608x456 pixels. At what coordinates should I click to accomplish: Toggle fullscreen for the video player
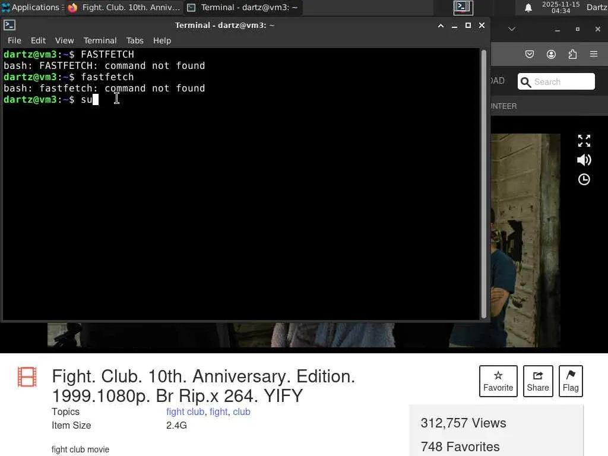(x=584, y=141)
